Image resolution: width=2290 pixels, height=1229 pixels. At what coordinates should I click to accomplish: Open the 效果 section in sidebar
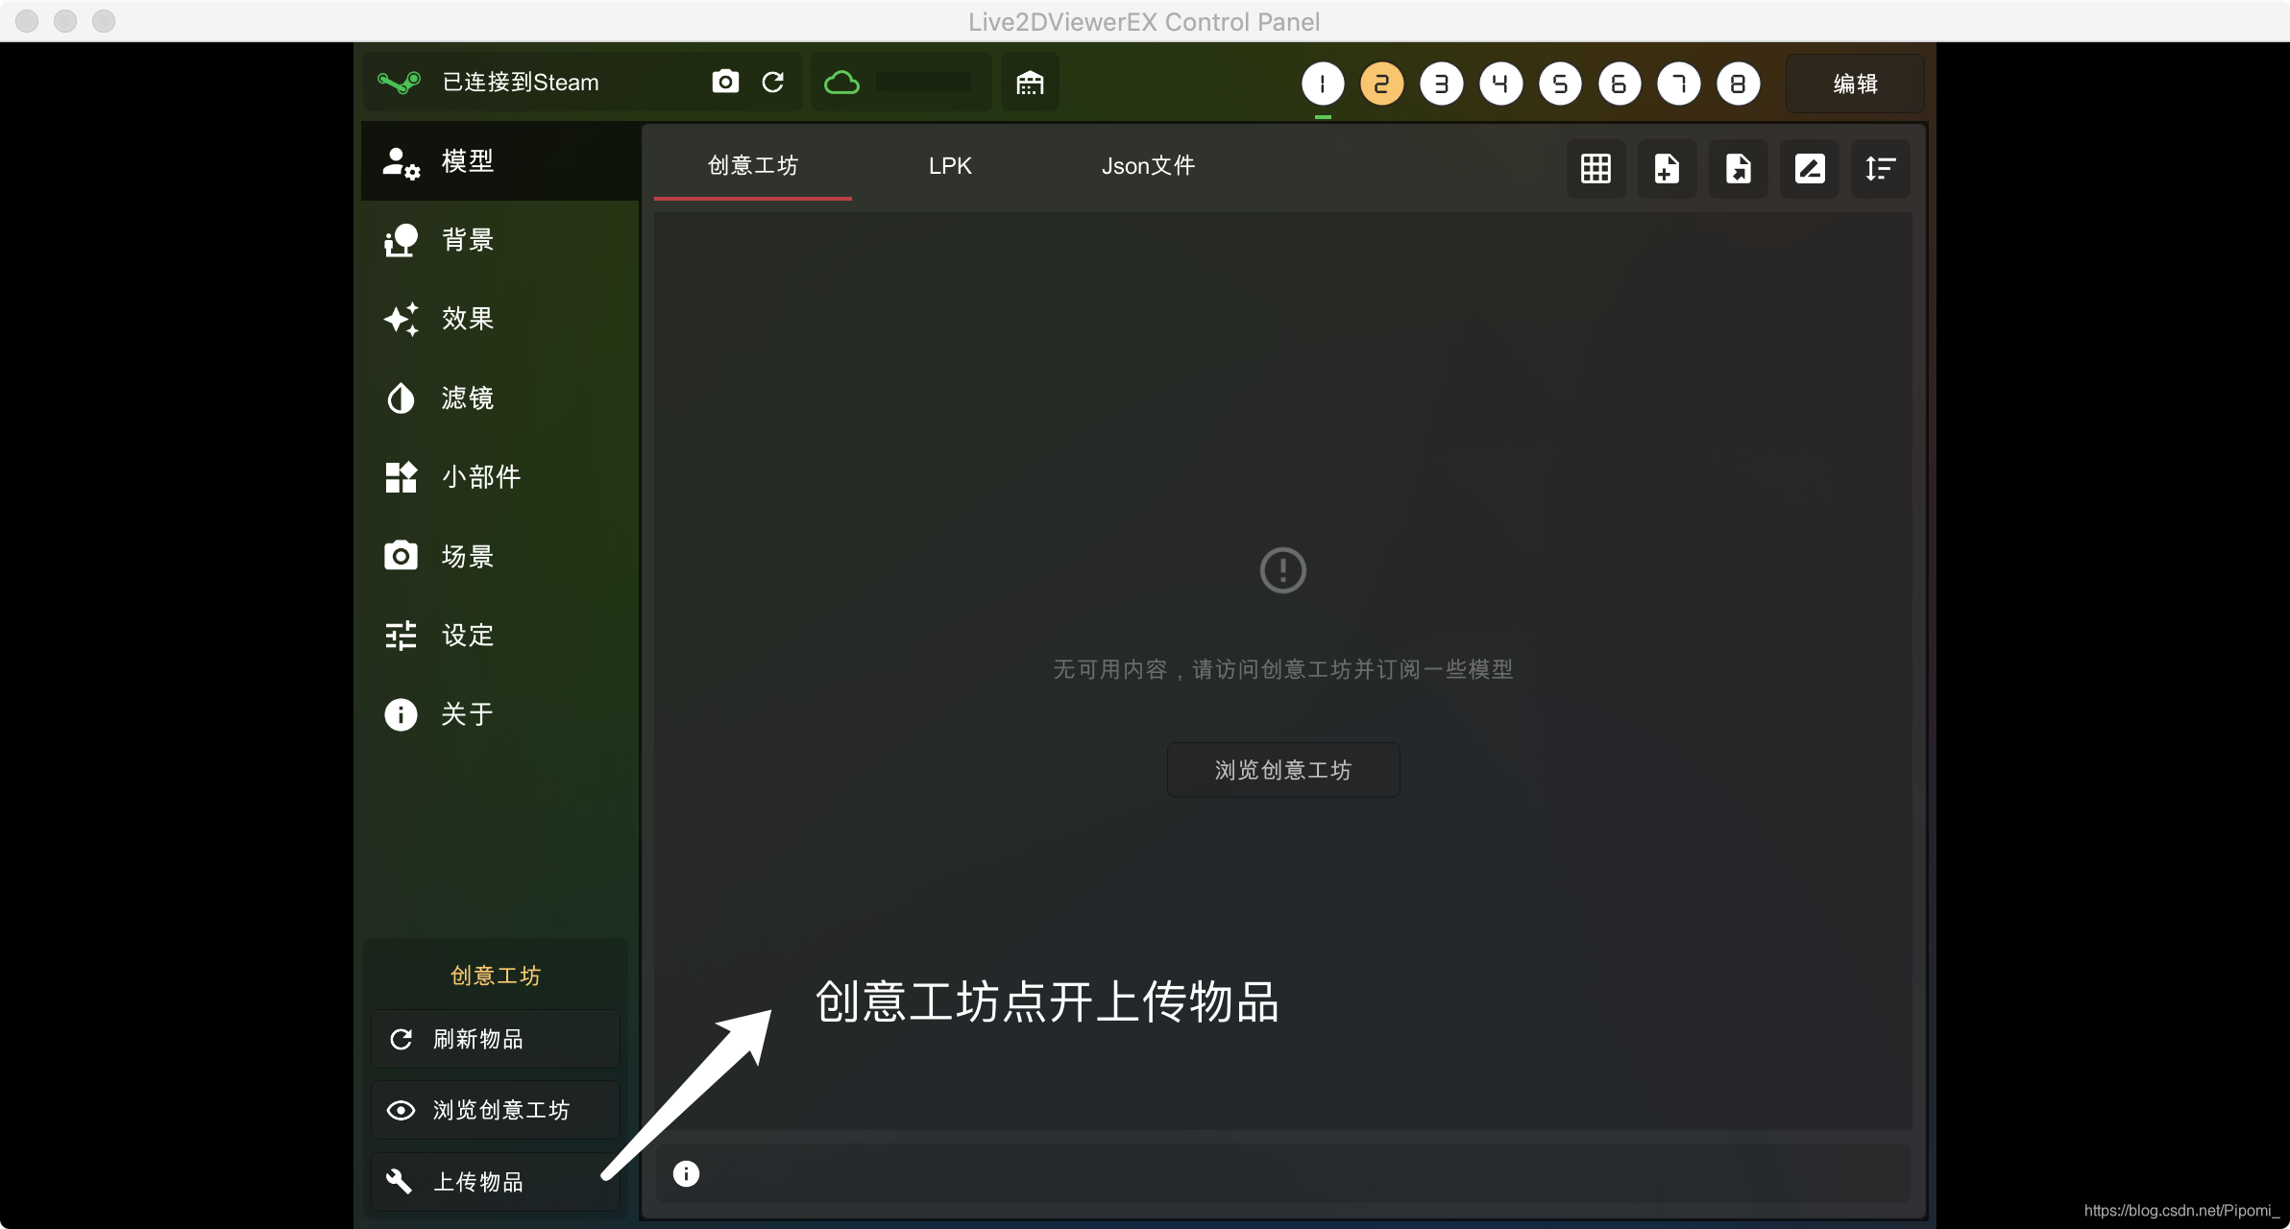pyautogui.click(x=500, y=319)
